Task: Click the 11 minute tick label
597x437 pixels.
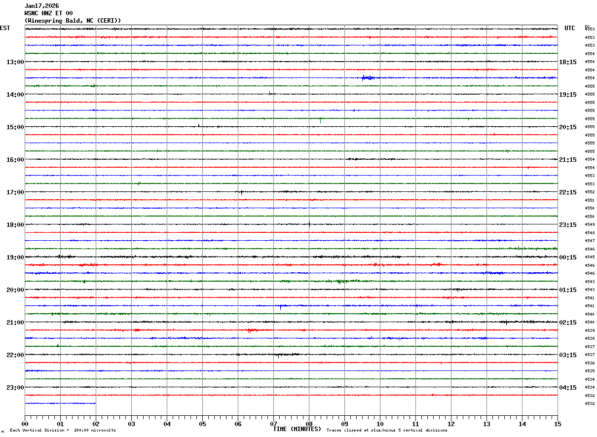Action: [x=415, y=424]
